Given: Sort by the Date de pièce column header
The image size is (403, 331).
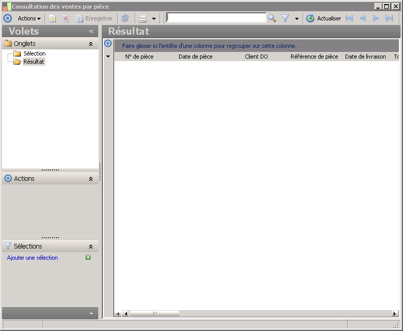Looking at the screenshot, I should point(195,57).
